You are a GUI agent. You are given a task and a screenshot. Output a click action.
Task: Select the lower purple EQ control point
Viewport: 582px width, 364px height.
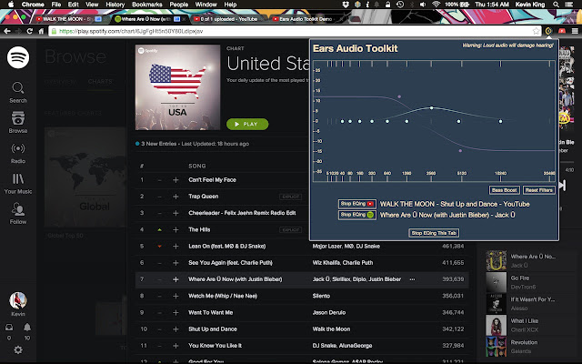[x=460, y=151]
